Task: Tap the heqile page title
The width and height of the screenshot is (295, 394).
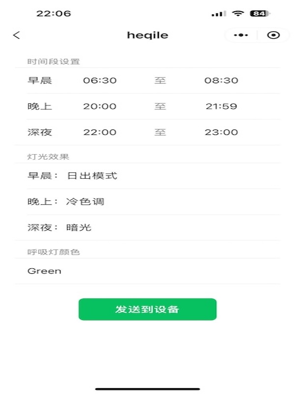Action: click(147, 35)
